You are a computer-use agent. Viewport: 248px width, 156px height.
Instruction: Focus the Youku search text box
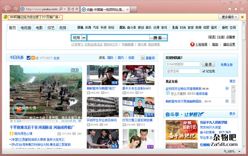pyautogui.click(x=119, y=38)
